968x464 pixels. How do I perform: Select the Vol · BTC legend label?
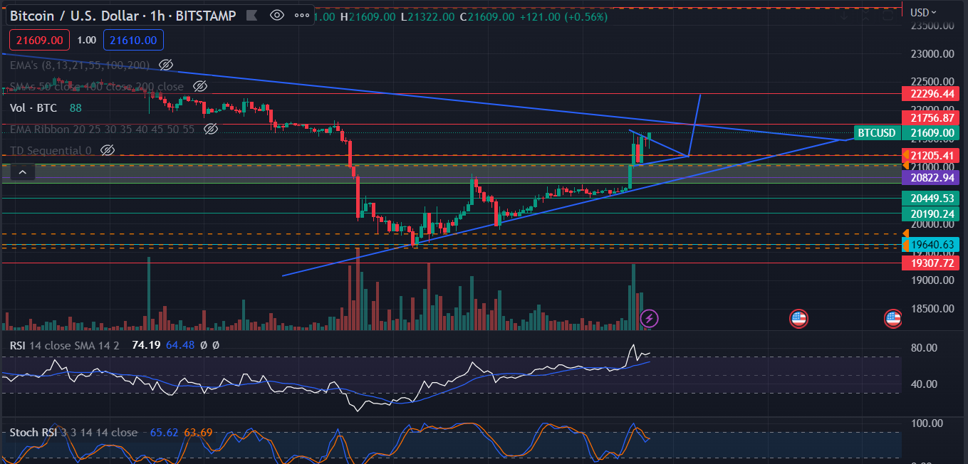tap(34, 107)
